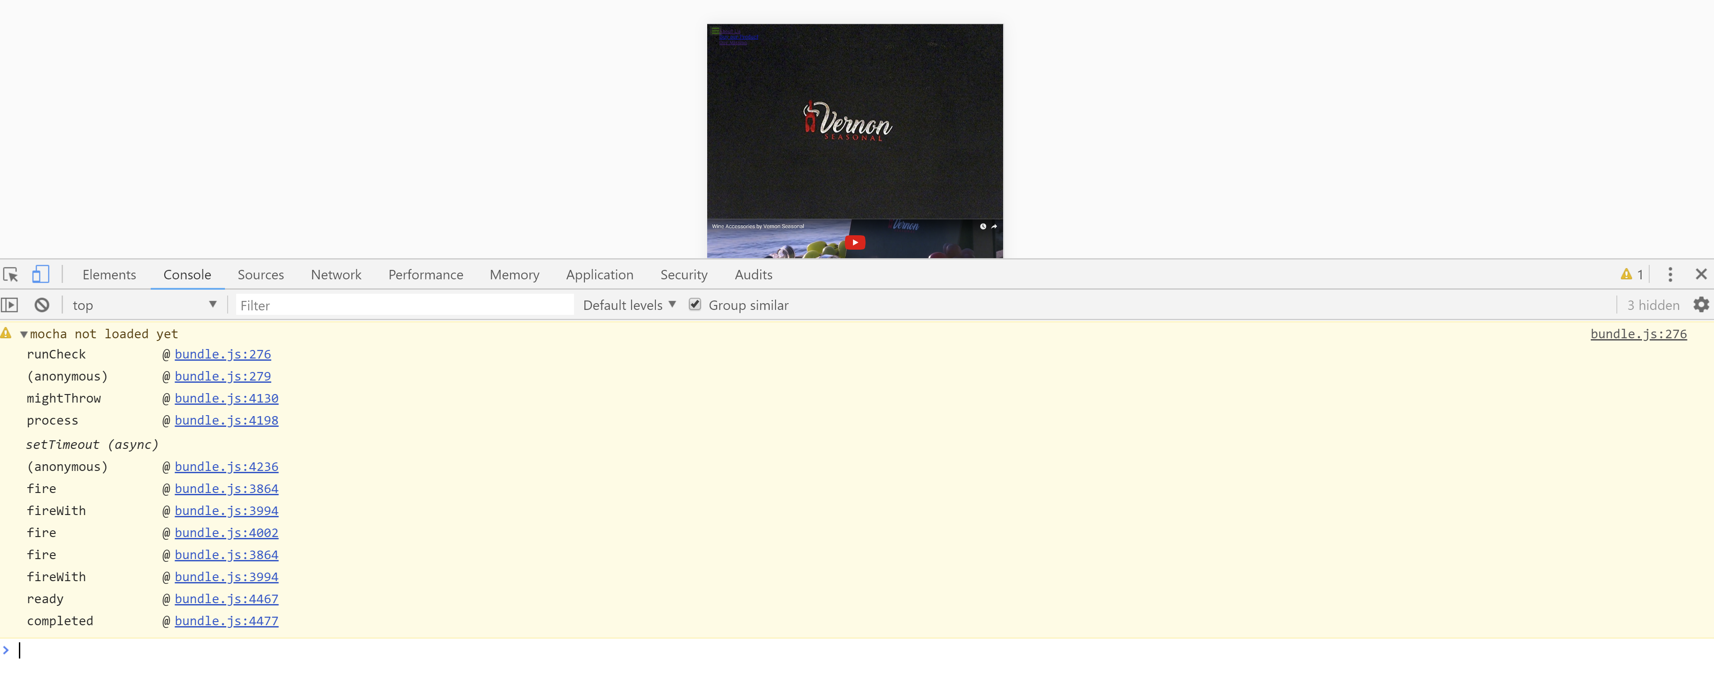This screenshot has height=690, width=1714.
Task: Click the hamburger menu icon in the page
Action: click(x=714, y=31)
